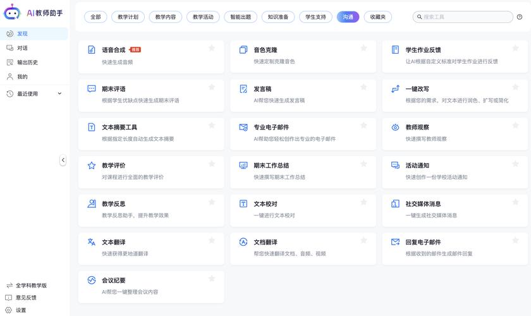Open the 文本校对 card title
Screen dimensions: 531x316
coord(265,204)
